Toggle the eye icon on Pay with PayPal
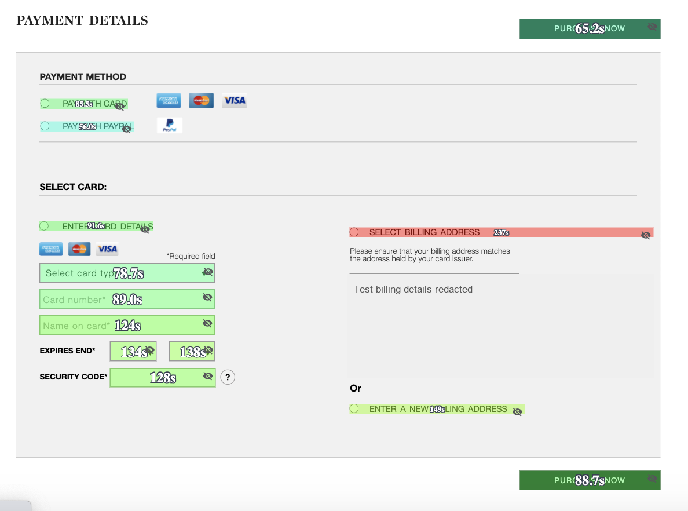 (127, 129)
